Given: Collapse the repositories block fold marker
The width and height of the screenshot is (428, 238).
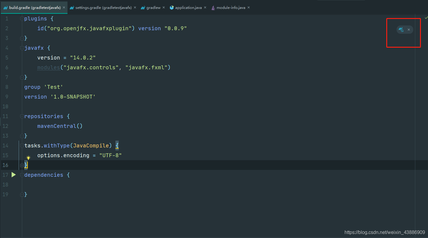Looking at the screenshot, I should click(22, 116).
